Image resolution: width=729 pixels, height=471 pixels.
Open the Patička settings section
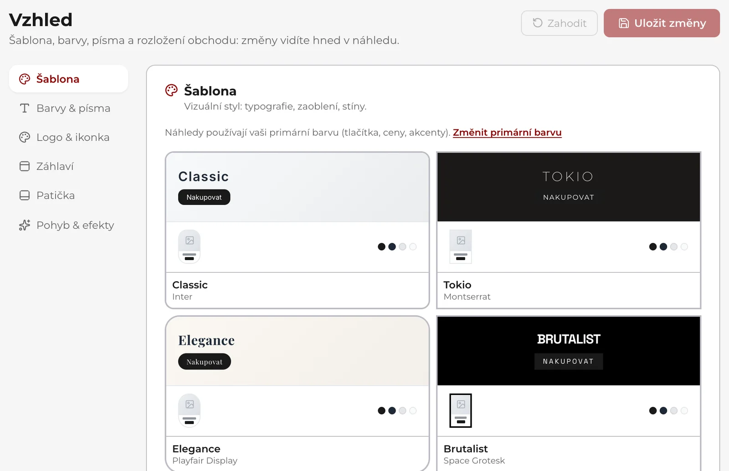coord(68,195)
